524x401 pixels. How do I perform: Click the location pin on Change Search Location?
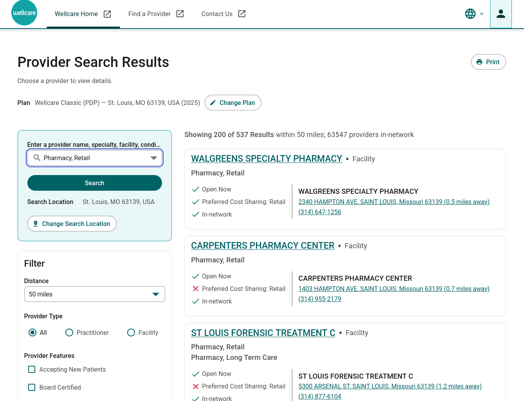(x=36, y=224)
